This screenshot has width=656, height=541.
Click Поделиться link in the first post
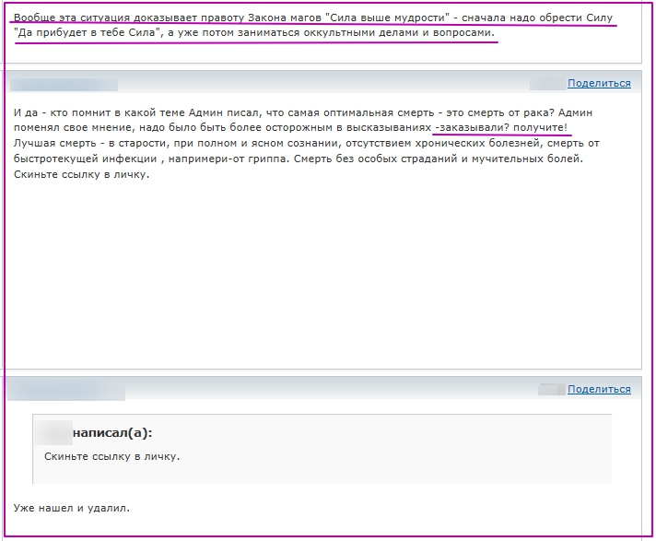click(x=599, y=83)
